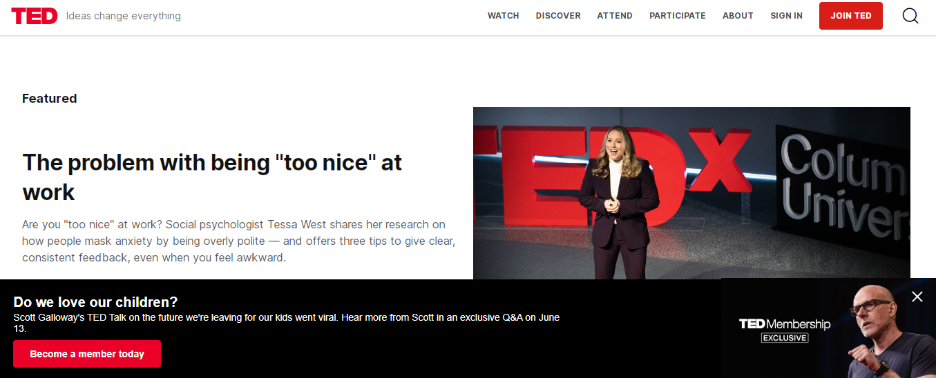Screen dimensions: 936x378
Task: Open the WATCH menu
Action: point(503,16)
